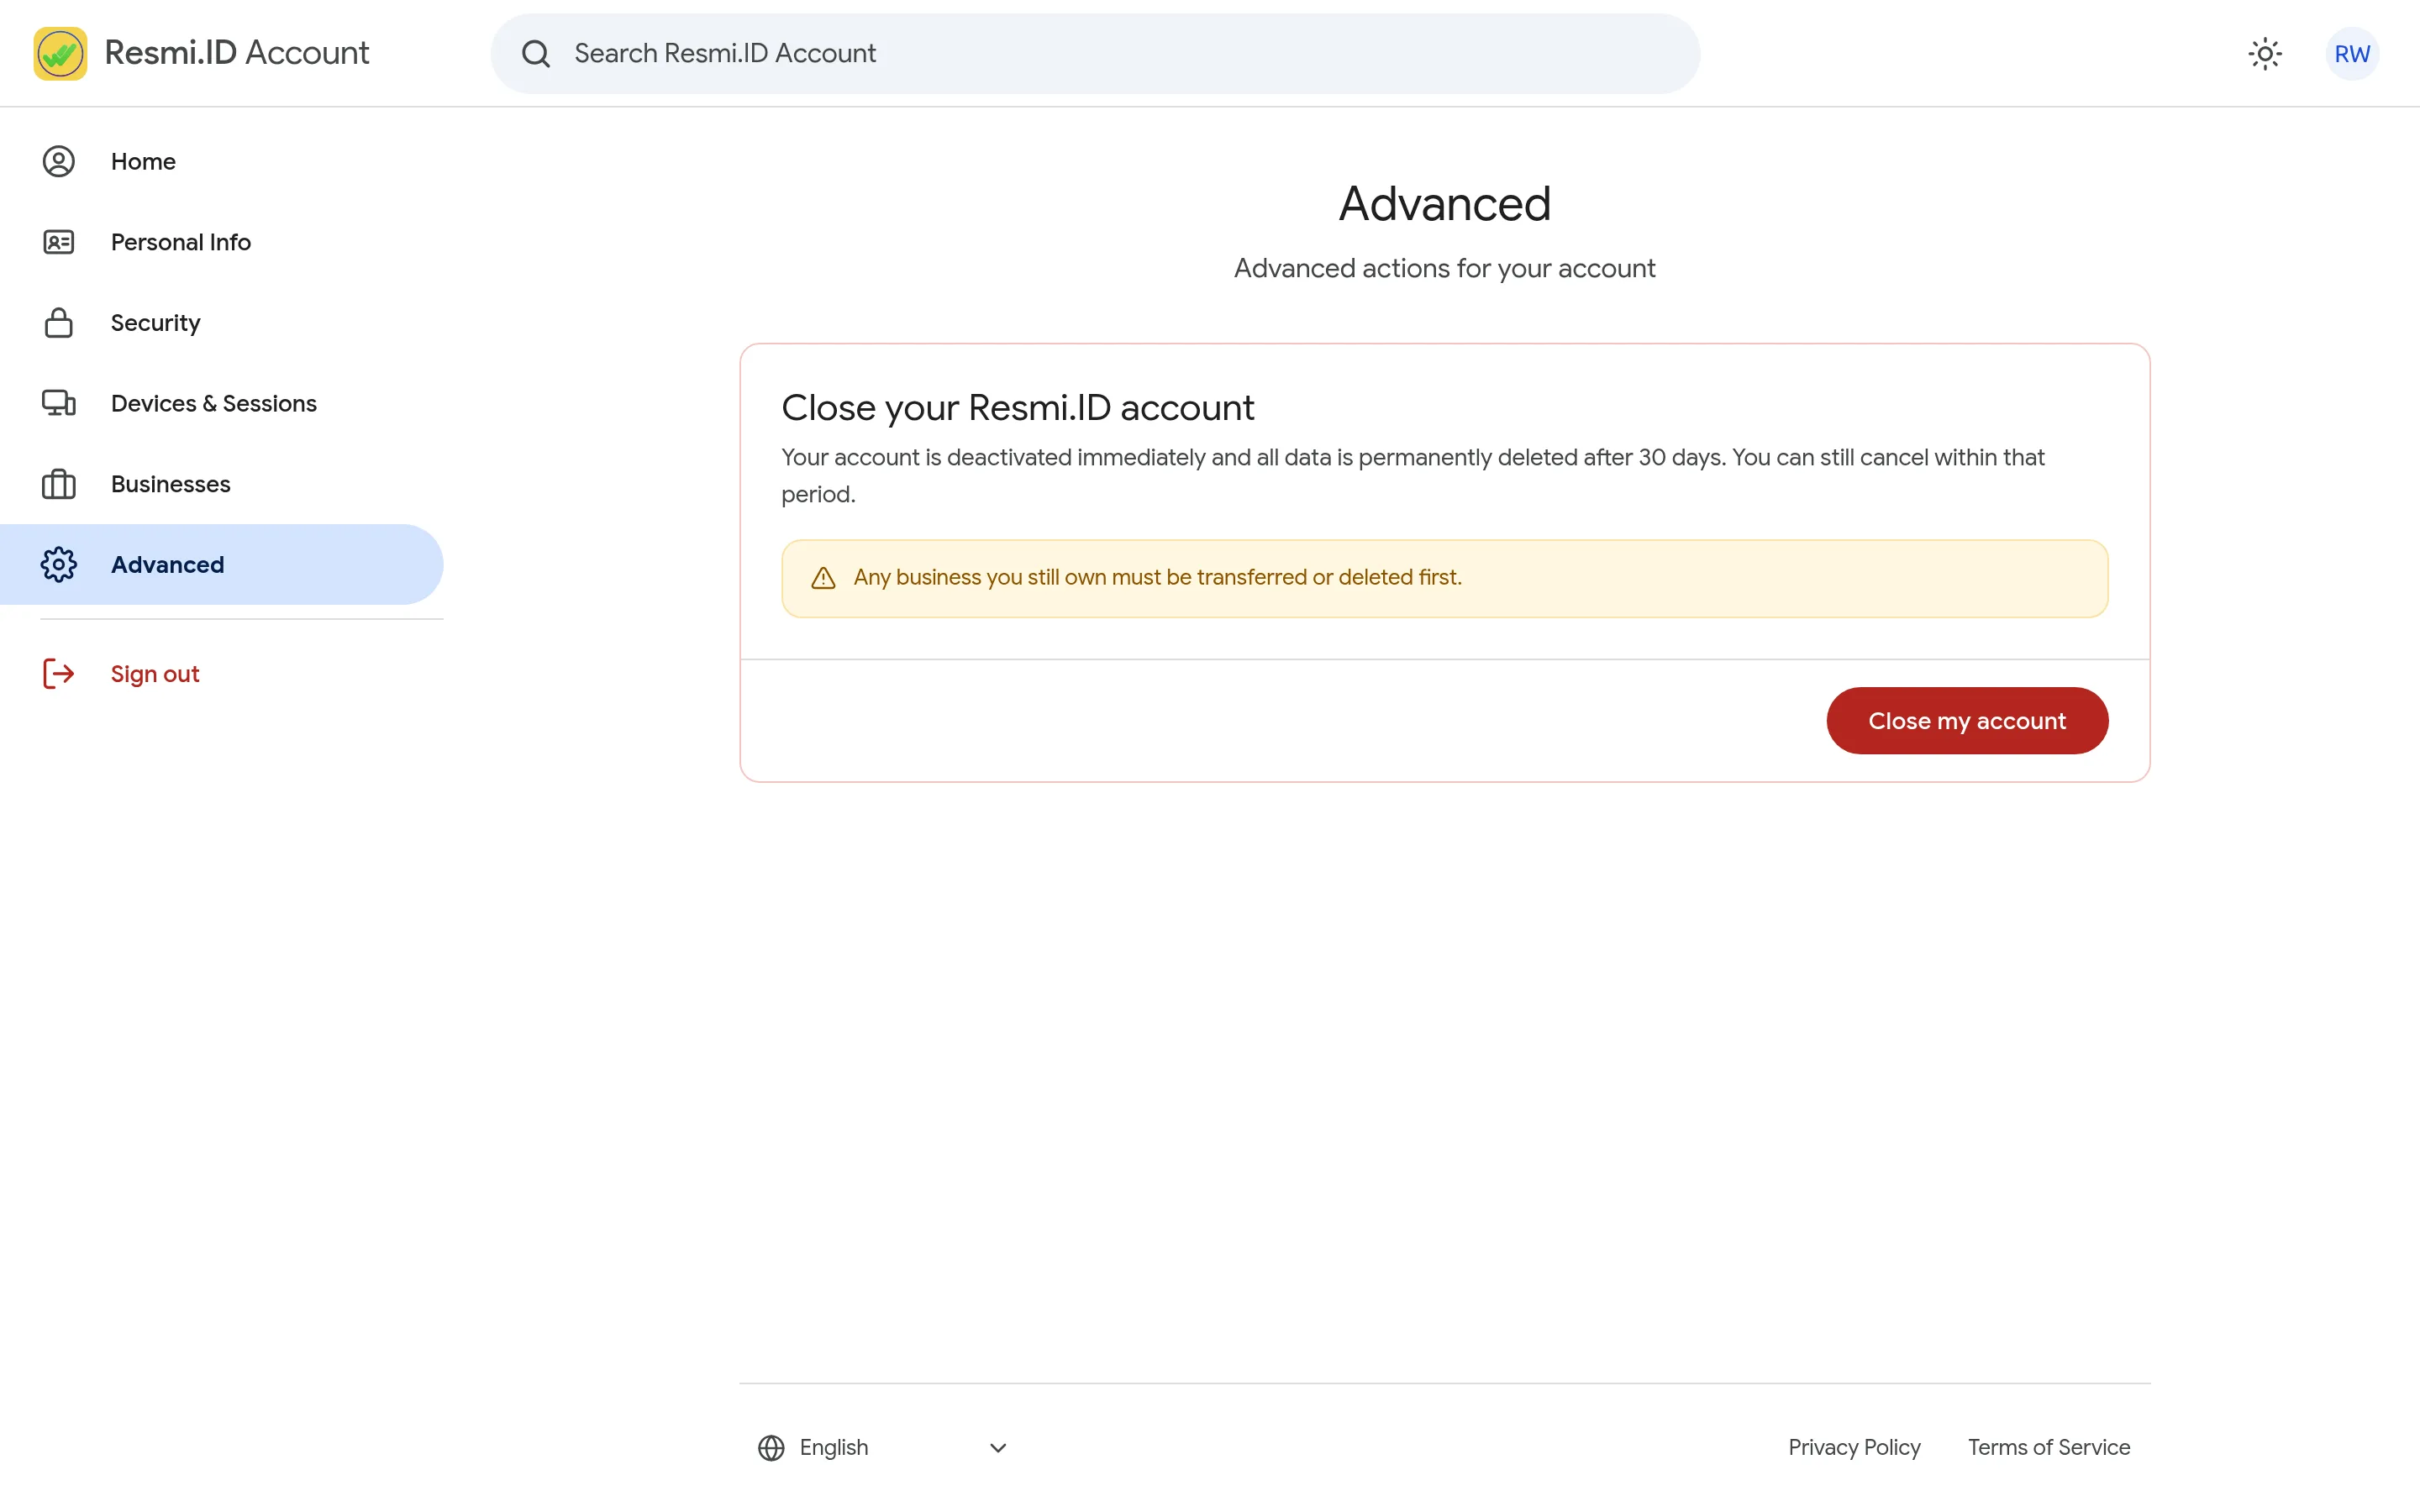Open the Personal Info page
Screen dimensions: 2420x1512
[222, 242]
